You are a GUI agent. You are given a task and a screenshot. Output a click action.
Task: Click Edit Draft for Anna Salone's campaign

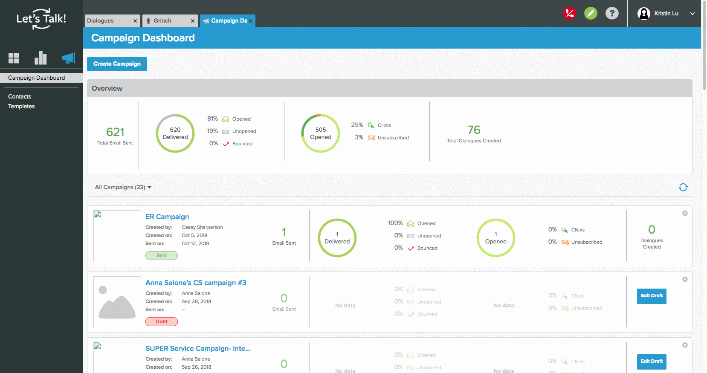(x=652, y=296)
